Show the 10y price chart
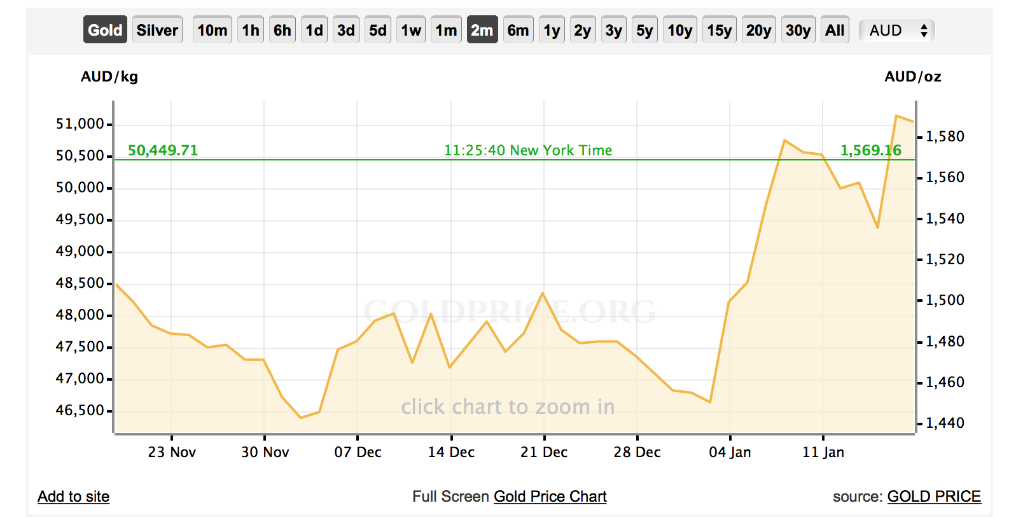Viewport: 1023px width, 517px height. tap(679, 30)
